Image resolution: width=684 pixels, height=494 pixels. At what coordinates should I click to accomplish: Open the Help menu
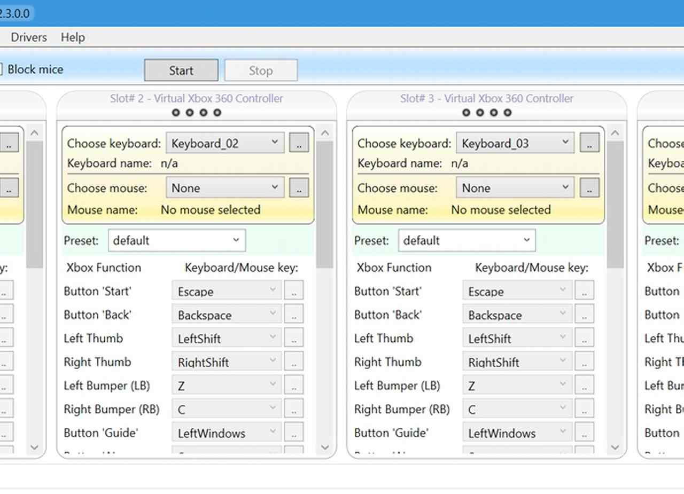pyautogui.click(x=73, y=37)
